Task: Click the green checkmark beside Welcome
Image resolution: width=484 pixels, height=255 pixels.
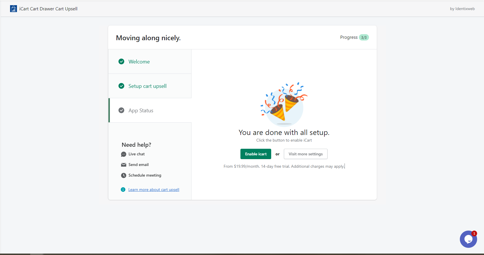Action: pos(121,61)
